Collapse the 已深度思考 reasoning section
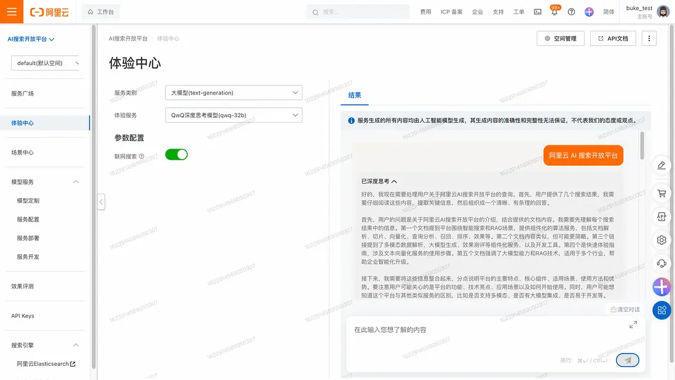675x380 pixels. click(379, 181)
